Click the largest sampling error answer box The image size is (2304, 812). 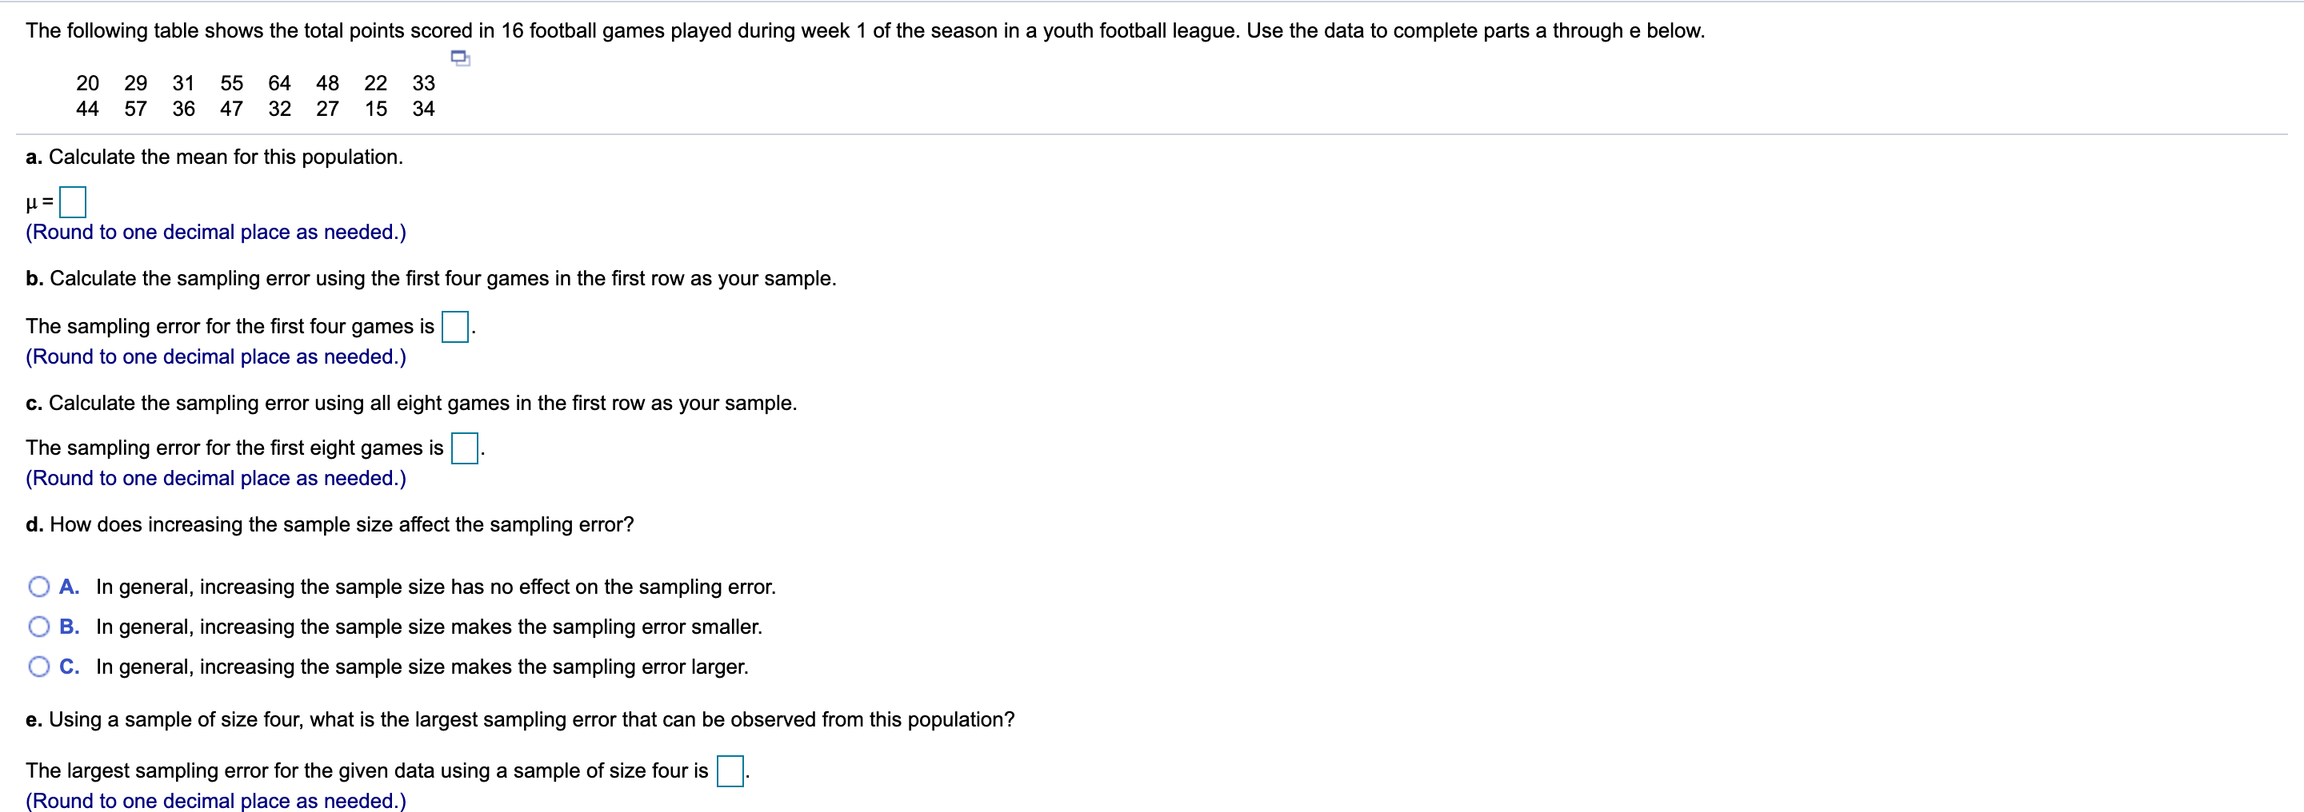click(730, 771)
